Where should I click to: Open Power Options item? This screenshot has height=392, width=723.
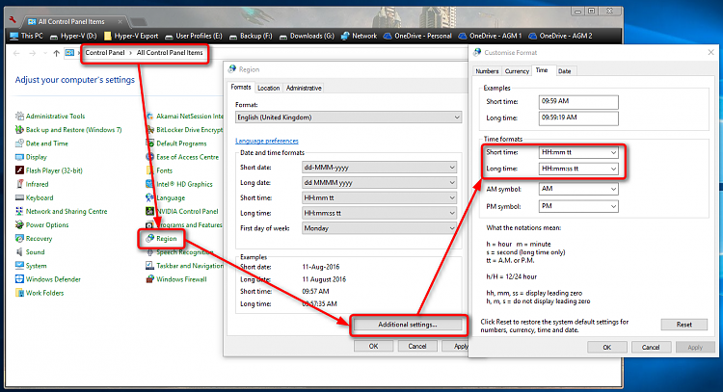[46, 224]
